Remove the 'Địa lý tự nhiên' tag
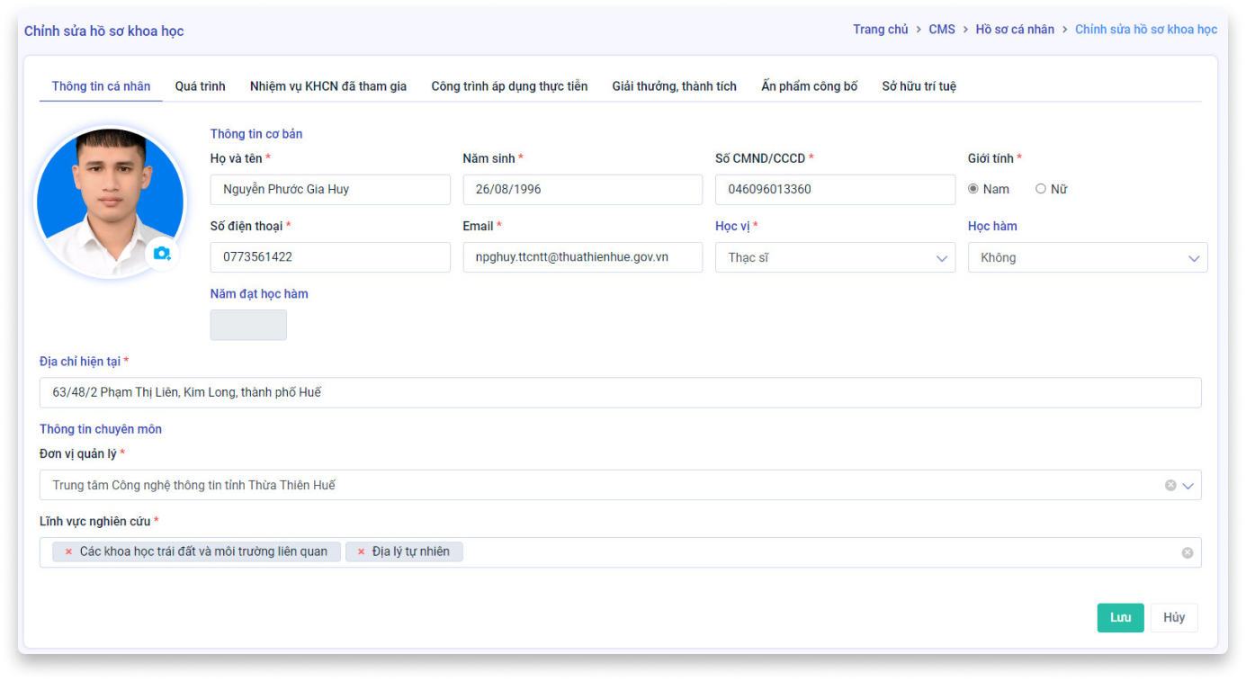Viewport: 1246px width, 681px height. click(362, 552)
